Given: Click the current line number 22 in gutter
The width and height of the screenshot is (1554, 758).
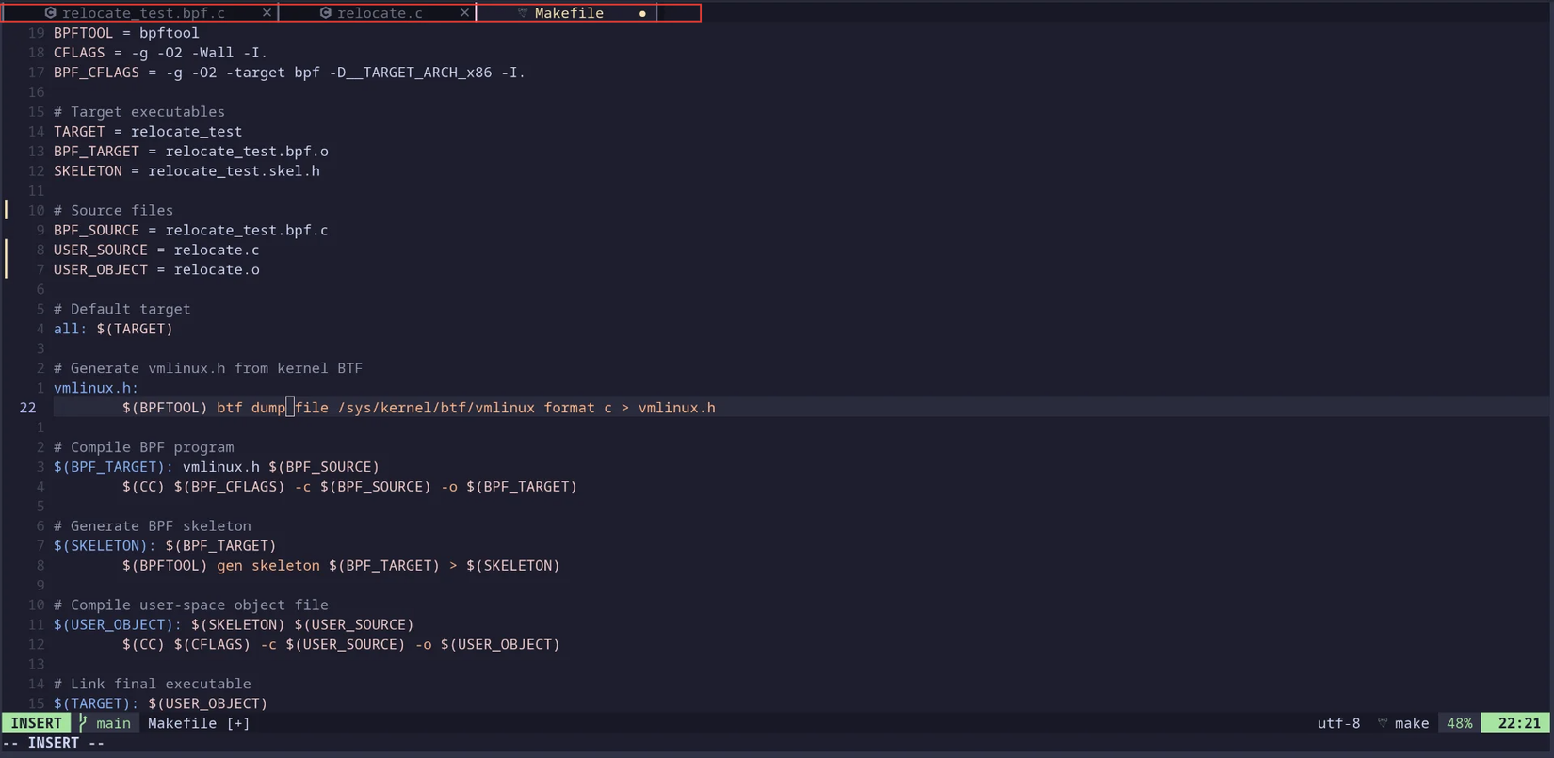Looking at the screenshot, I should click(27, 408).
